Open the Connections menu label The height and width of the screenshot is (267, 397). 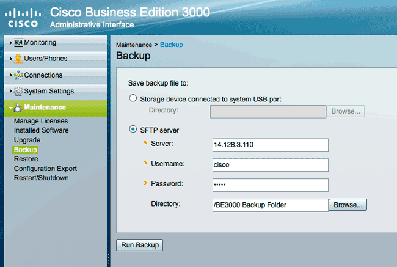pos(43,75)
